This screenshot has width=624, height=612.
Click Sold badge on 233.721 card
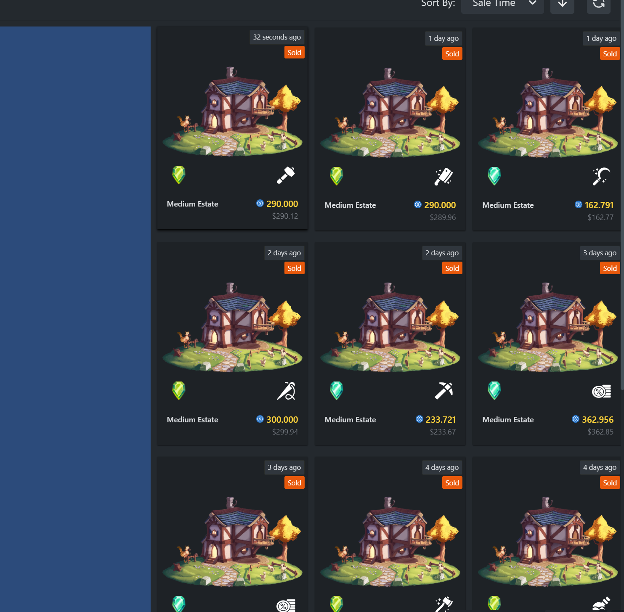pyautogui.click(x=452, y=268)
